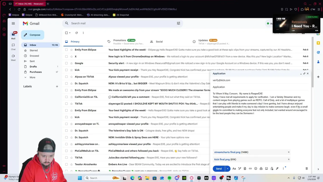The width and height of the screenshot is (323, 182).
Task: Create a new label with the plus icon
Action: (x=57, y=86)
